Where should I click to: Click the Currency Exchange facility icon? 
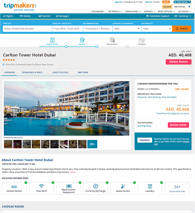pos(95,186)
